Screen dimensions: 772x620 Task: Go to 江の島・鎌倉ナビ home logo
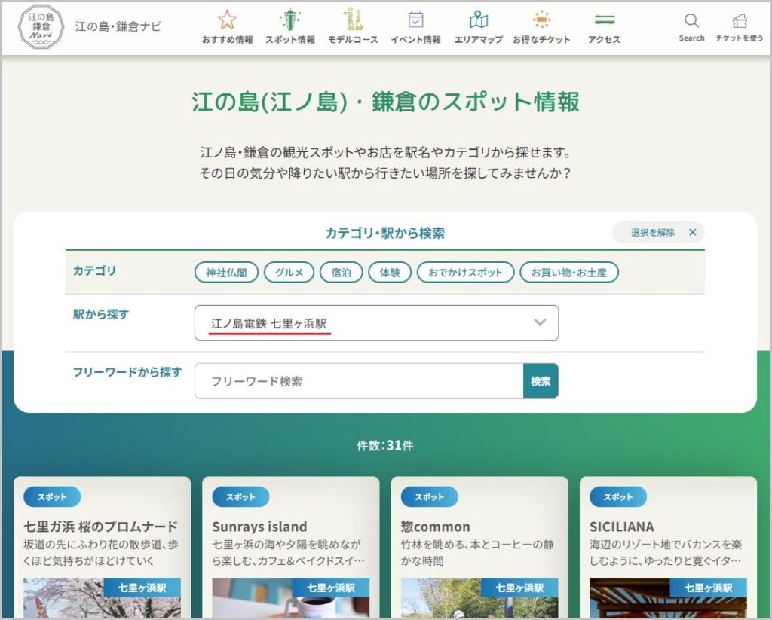click(41, 26)
